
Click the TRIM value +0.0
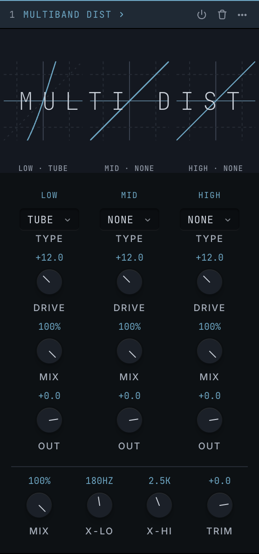219,481
